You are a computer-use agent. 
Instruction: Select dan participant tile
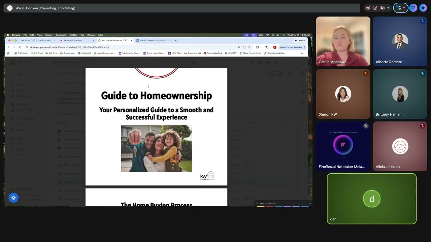tap(372, 199)
